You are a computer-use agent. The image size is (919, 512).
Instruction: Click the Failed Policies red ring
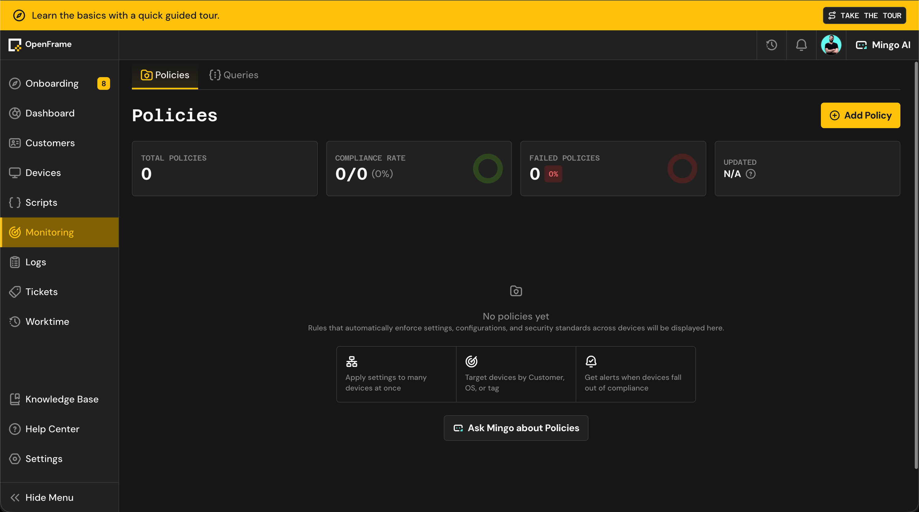(x=682, y=168)
